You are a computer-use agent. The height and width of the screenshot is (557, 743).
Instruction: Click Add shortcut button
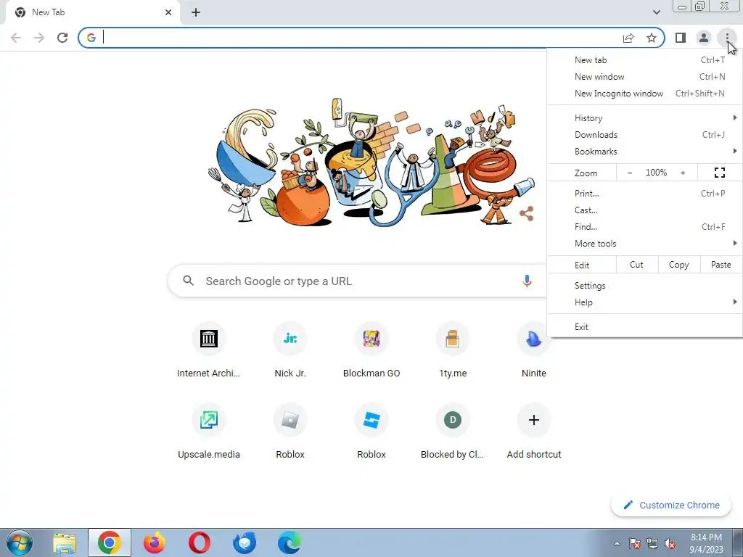tap(534, 432)
